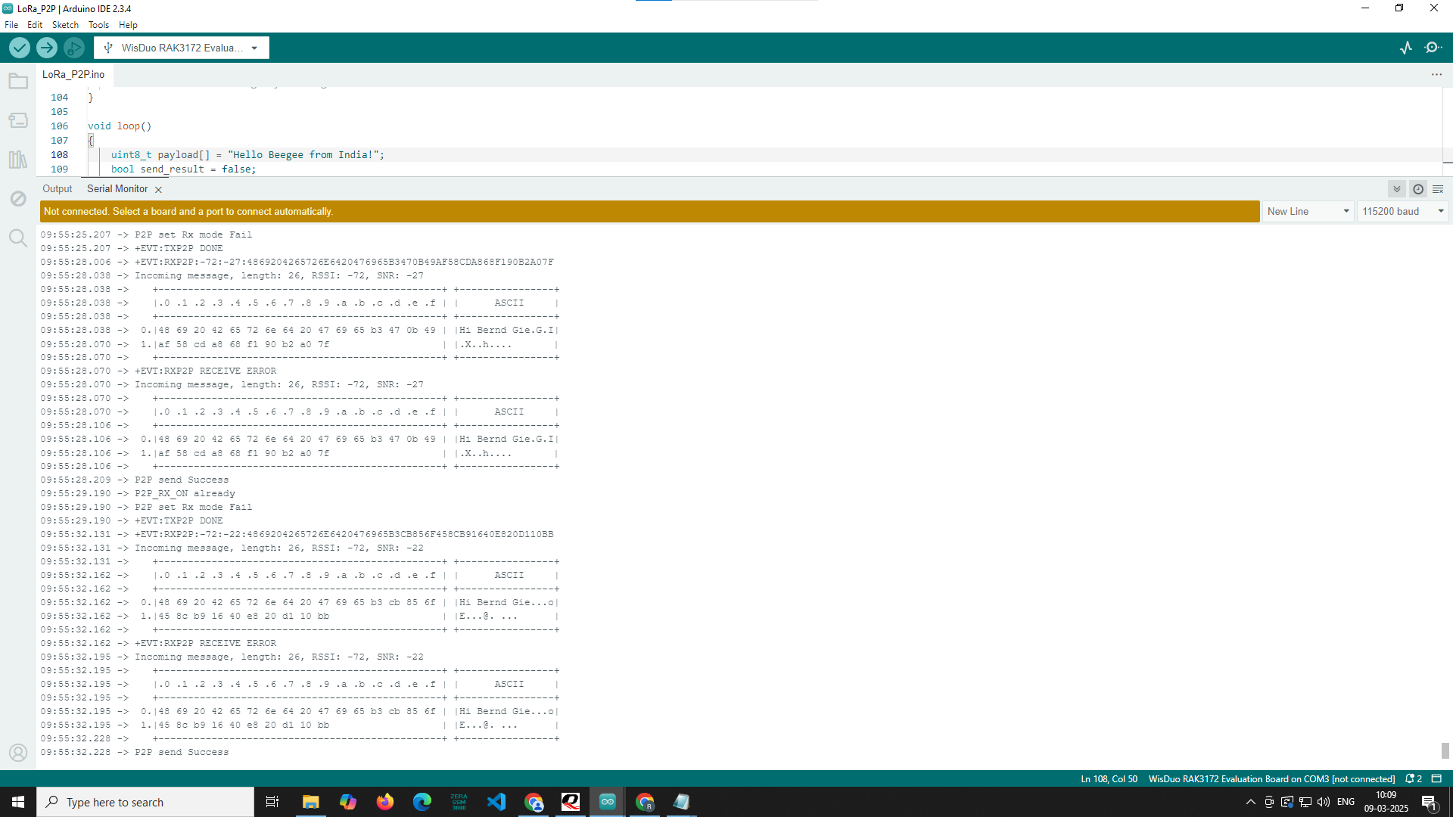Image resolution: width=1453 pixels, height=817 pixels.
Task: Open the Search magnifier in sidebar
Action: click(18, 238)
